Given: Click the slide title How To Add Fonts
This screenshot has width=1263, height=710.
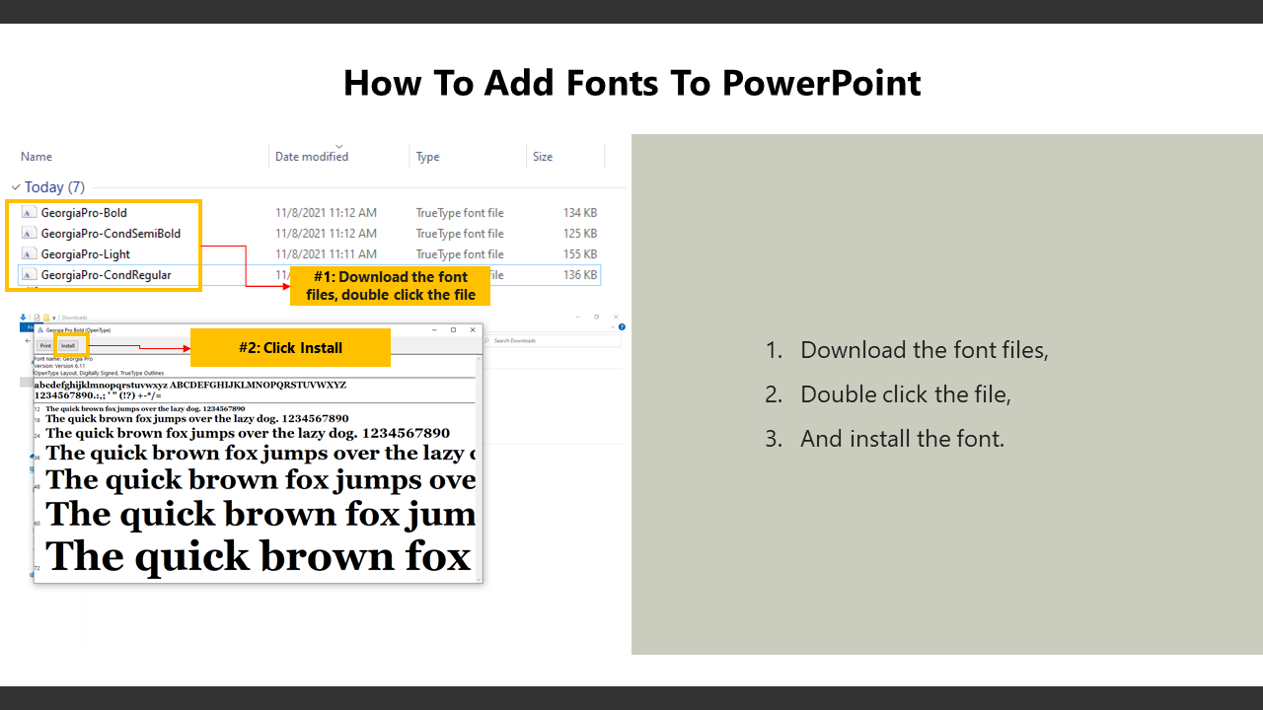Looking at the screenshot, I should tap(631, 83).
